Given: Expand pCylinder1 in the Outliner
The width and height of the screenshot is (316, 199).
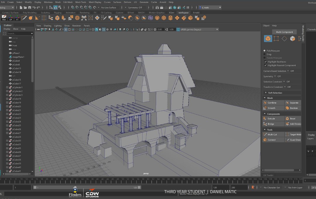Looking at the screenshot, I should pyautogui.click(x=7, y=87).
